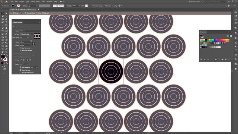
Task: Set overlap to Right in Front
Action: 24,60
